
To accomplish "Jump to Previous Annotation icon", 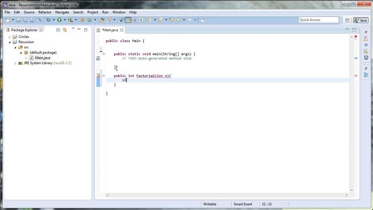I will [x=161, y=20].
